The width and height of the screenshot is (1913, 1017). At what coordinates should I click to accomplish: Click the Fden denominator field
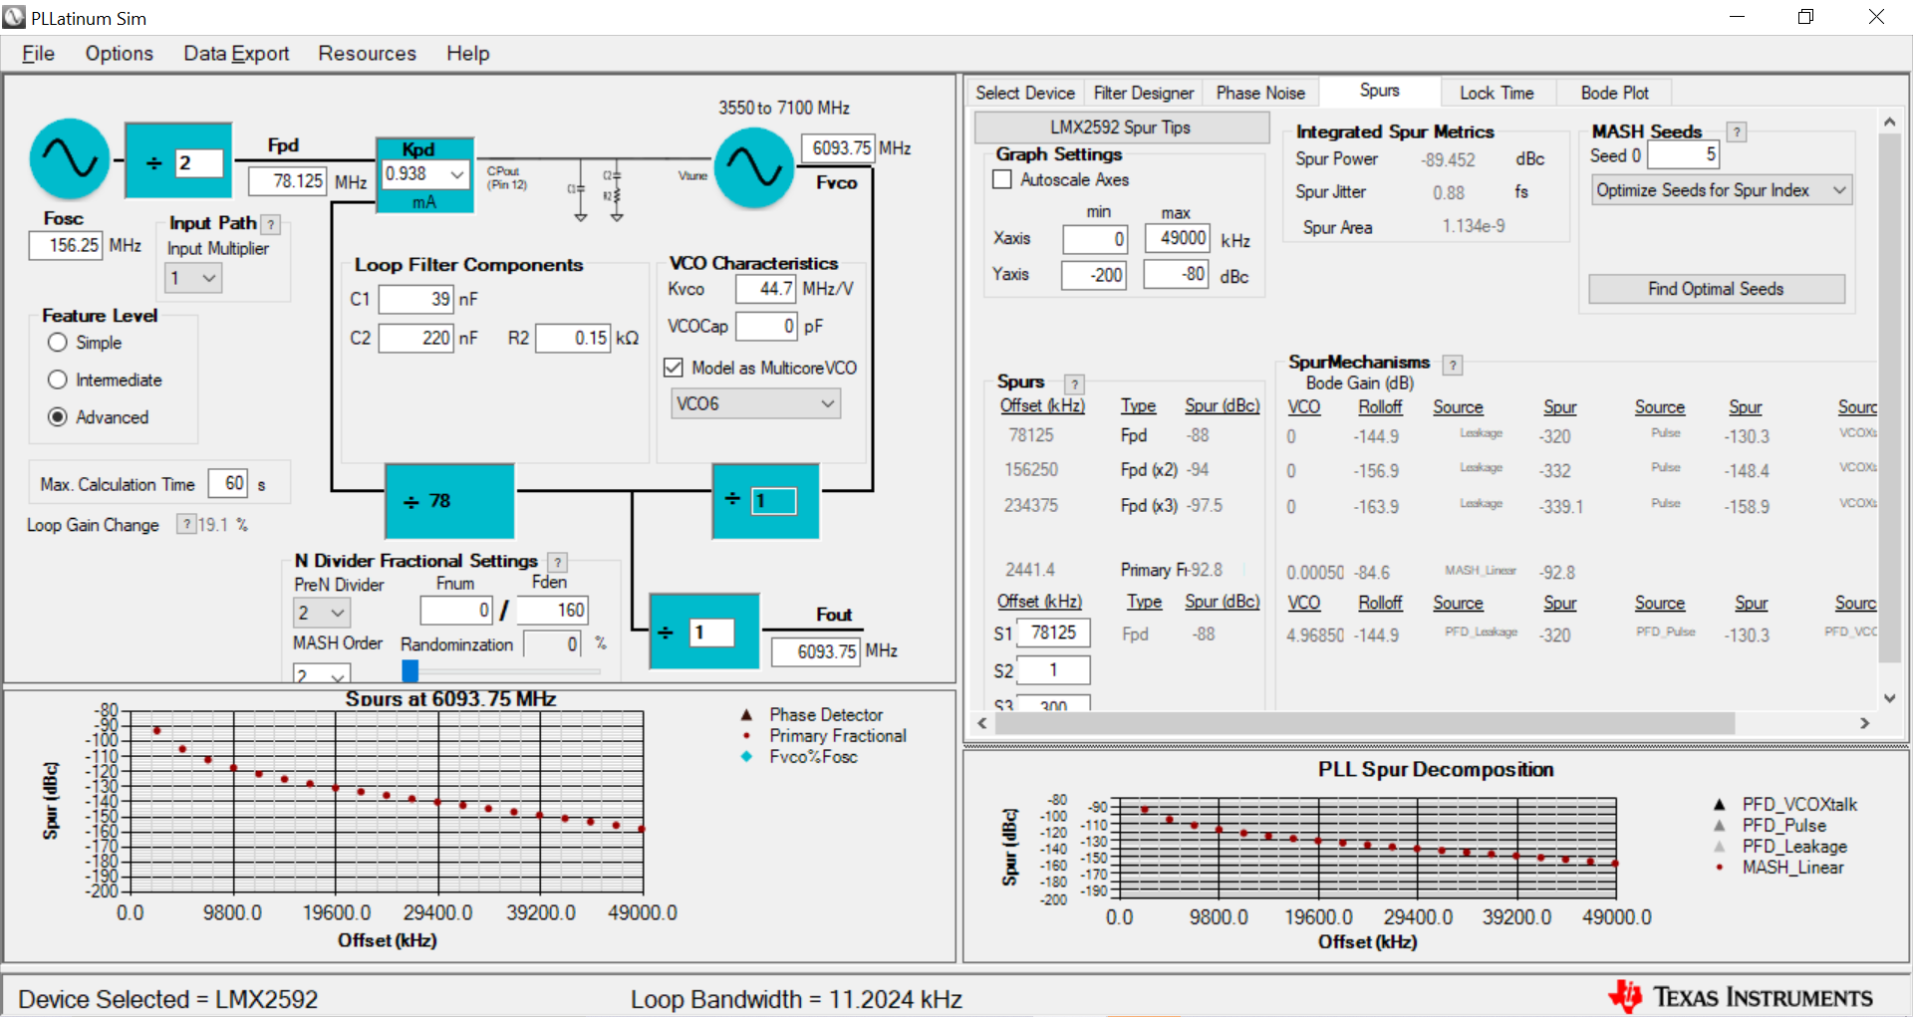coord(552,610)
